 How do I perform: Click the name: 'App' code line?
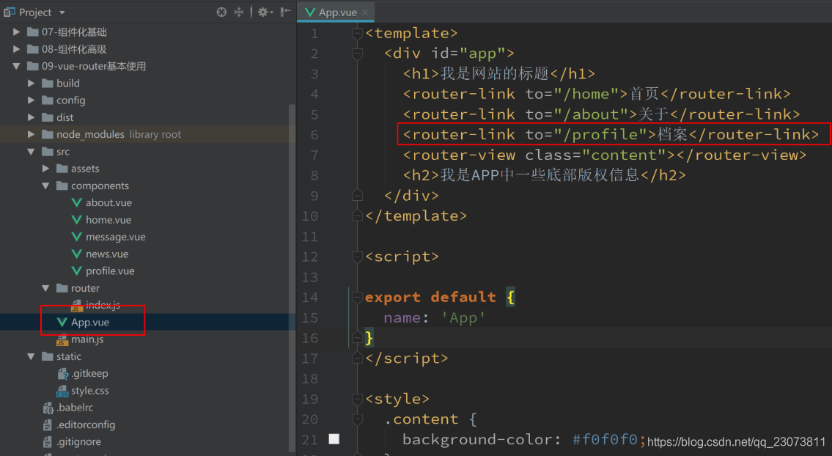click(434, 317)
